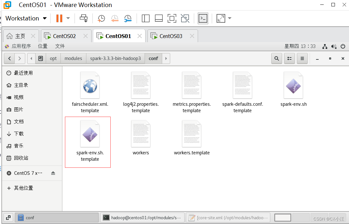This screenshot has width=349, height=224.
Task: Close the CentOS02 tab
Action: click(x=85, y=36)
